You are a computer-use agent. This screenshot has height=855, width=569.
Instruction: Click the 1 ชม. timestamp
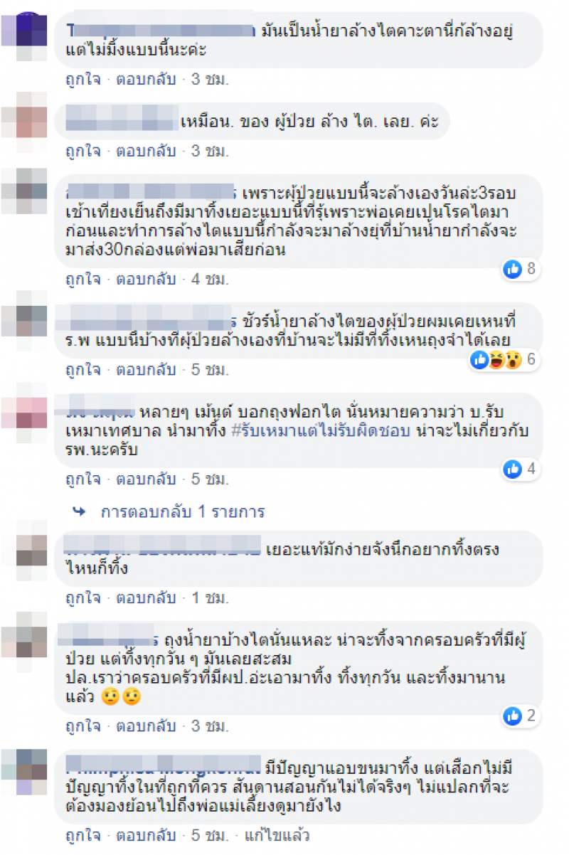[x=210, y=598]
